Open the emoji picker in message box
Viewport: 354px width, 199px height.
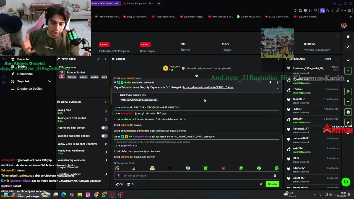pyautogui.click(x=275, y=176)
